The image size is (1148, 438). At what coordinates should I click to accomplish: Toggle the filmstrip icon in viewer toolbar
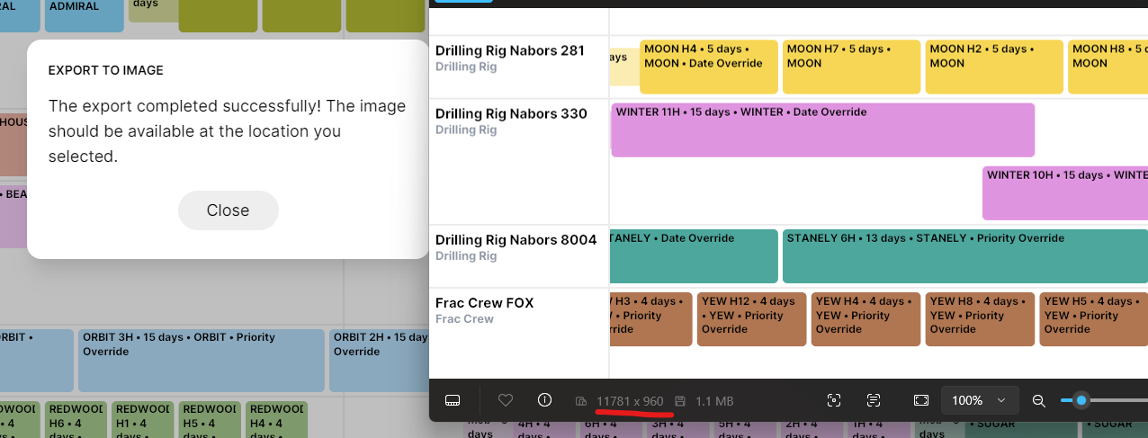click(x=453, y=400)
